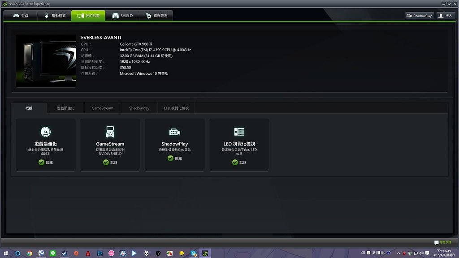Open the blue play-arrow app in taskbar
This screenshot has width=459, height=258.
coord(134,254)
